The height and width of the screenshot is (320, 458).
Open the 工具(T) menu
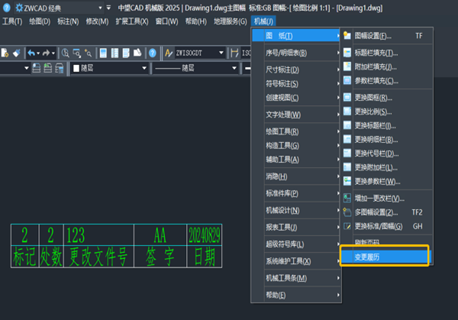coord(12,21)
